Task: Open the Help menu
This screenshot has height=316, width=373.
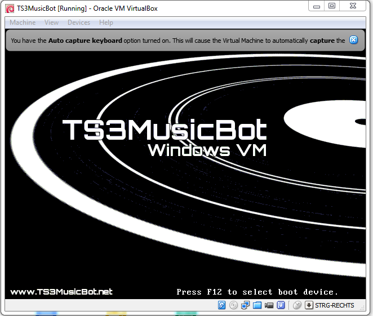Action: tap(106, 23)
